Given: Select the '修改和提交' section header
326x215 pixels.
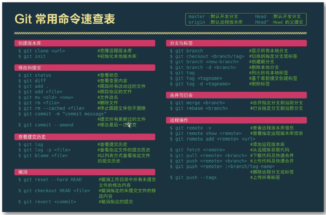Looking at the screenshot, I should pos(85,67).
